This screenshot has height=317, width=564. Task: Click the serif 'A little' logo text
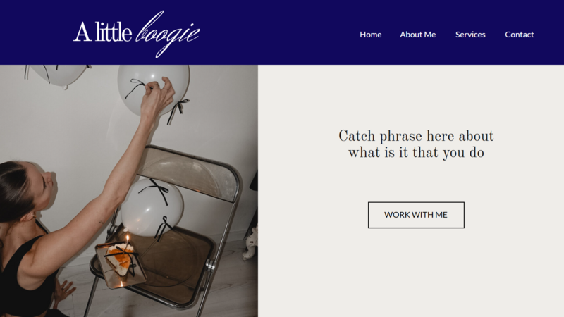[102, 32]
